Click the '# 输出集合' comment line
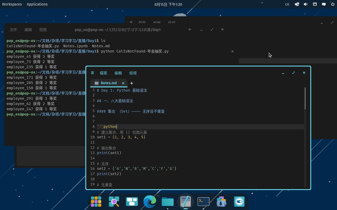337x210 pixels. 106,148
